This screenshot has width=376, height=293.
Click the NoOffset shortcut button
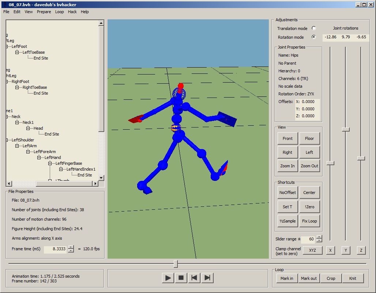pos(287,193)
